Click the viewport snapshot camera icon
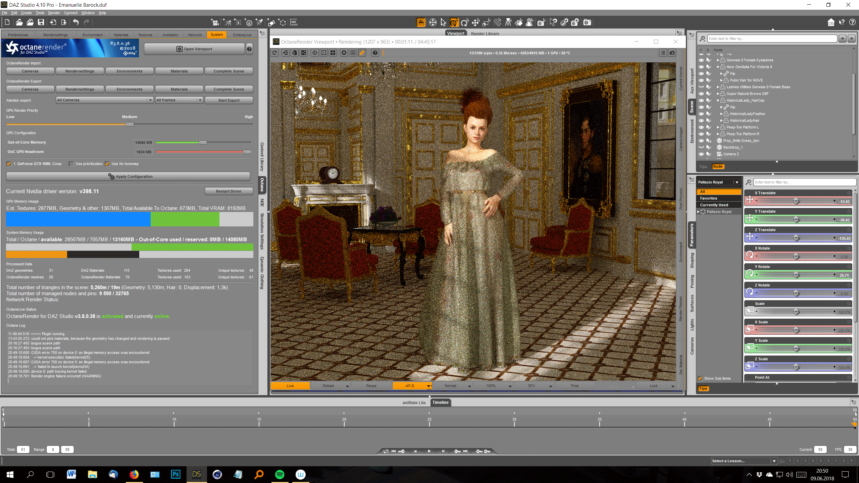This screenshot has width=859, height=483. (x=672, y=53)
